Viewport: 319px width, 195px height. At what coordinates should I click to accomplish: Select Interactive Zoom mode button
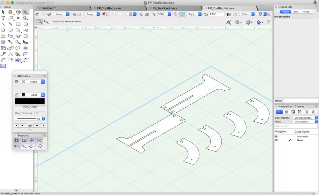click(46, 21)
